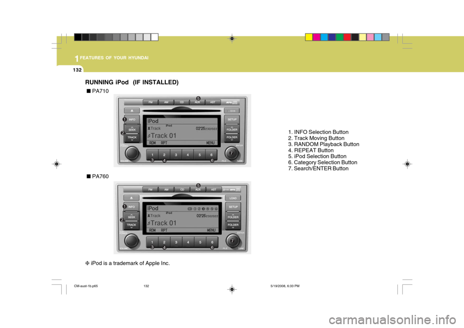Click the eject button on the PA760 radio
This screenshot has height=328, width=464.
131,198
